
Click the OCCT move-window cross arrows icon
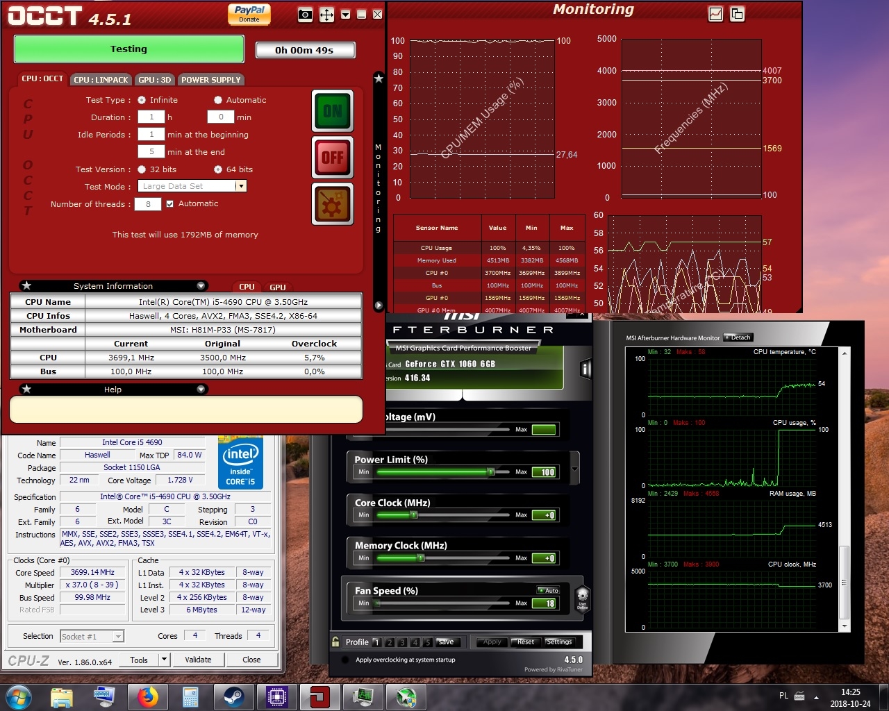tap(326, 15)
